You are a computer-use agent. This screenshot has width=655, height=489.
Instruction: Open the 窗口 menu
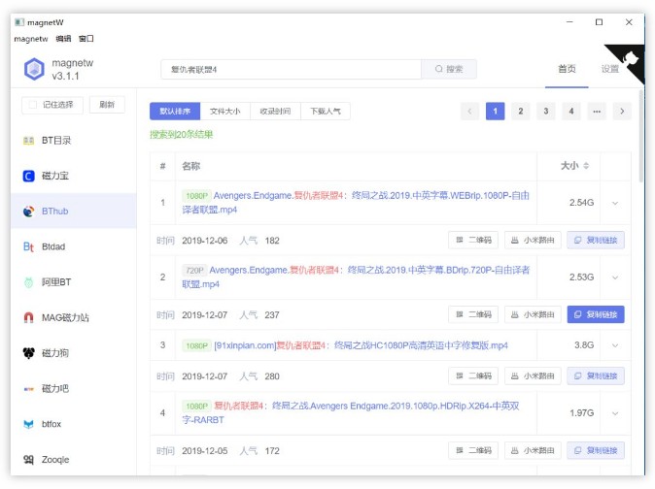(x=86, y=39)
